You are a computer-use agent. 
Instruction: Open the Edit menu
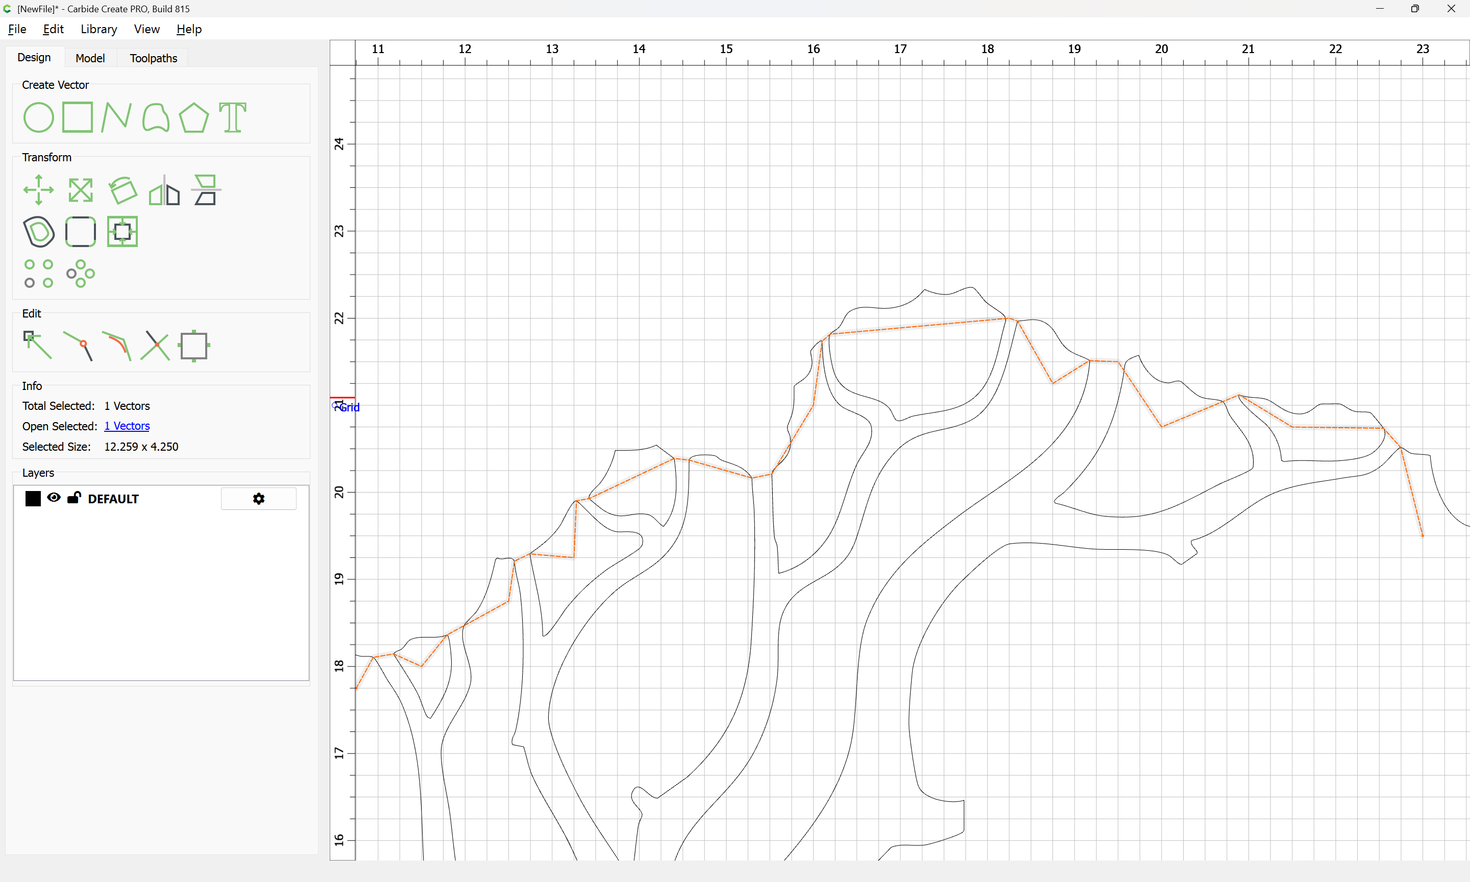[54, 29]
